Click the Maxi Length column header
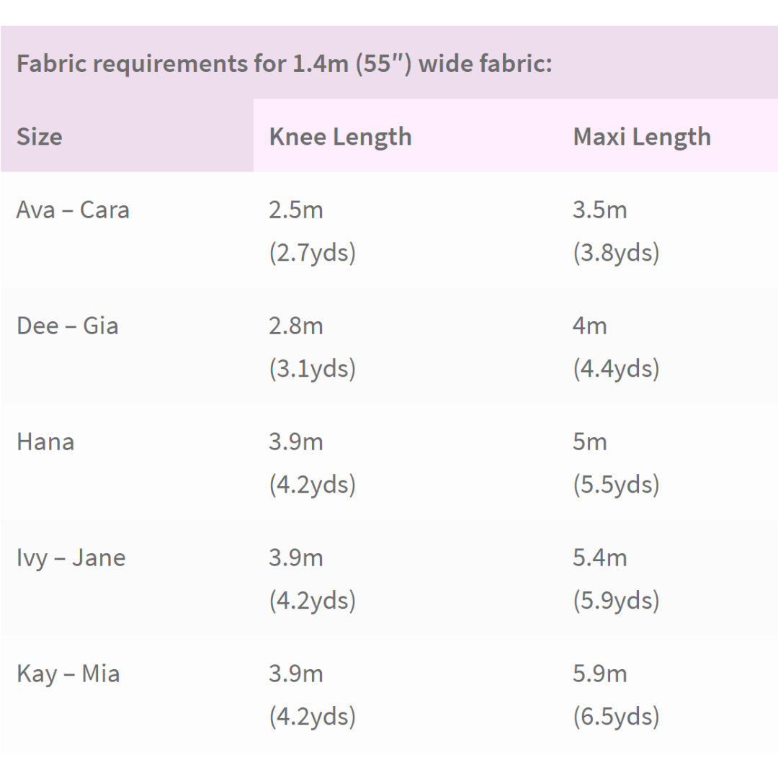 click(x=642, y=136)
